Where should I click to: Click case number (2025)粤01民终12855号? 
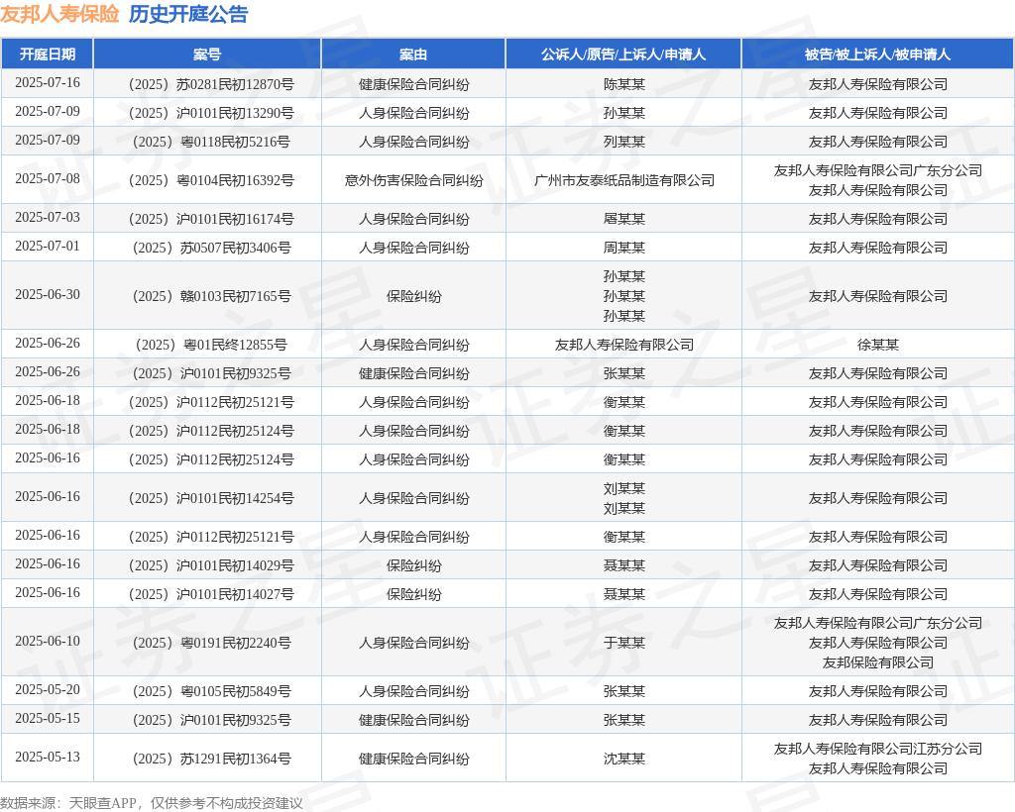coord(207,345)
